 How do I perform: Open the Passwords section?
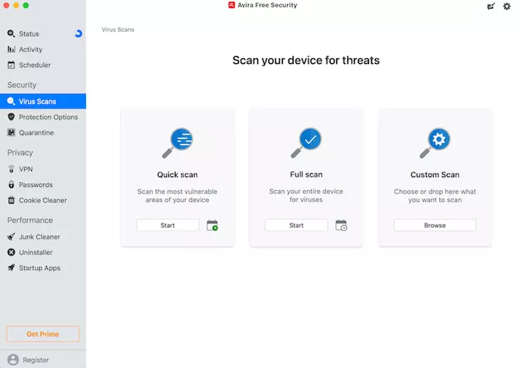[43, 184]
